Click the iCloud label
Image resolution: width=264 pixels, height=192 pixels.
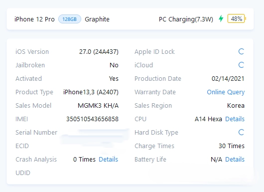pos(143,65)
